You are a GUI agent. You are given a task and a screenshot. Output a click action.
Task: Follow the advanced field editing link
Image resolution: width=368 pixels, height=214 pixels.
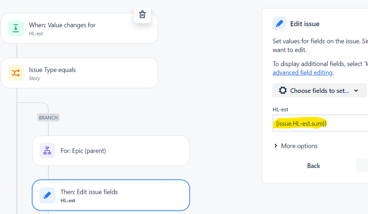302,72
